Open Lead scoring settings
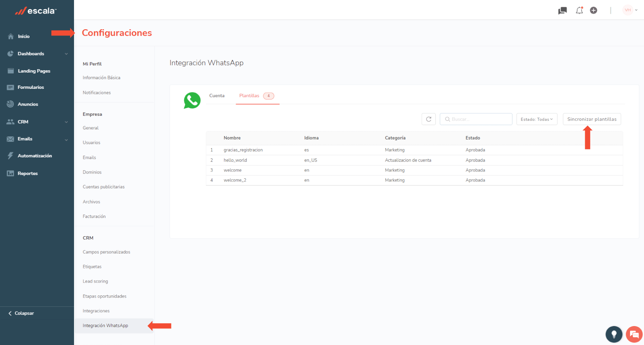The image size is (644, 345). coord(95,281)
